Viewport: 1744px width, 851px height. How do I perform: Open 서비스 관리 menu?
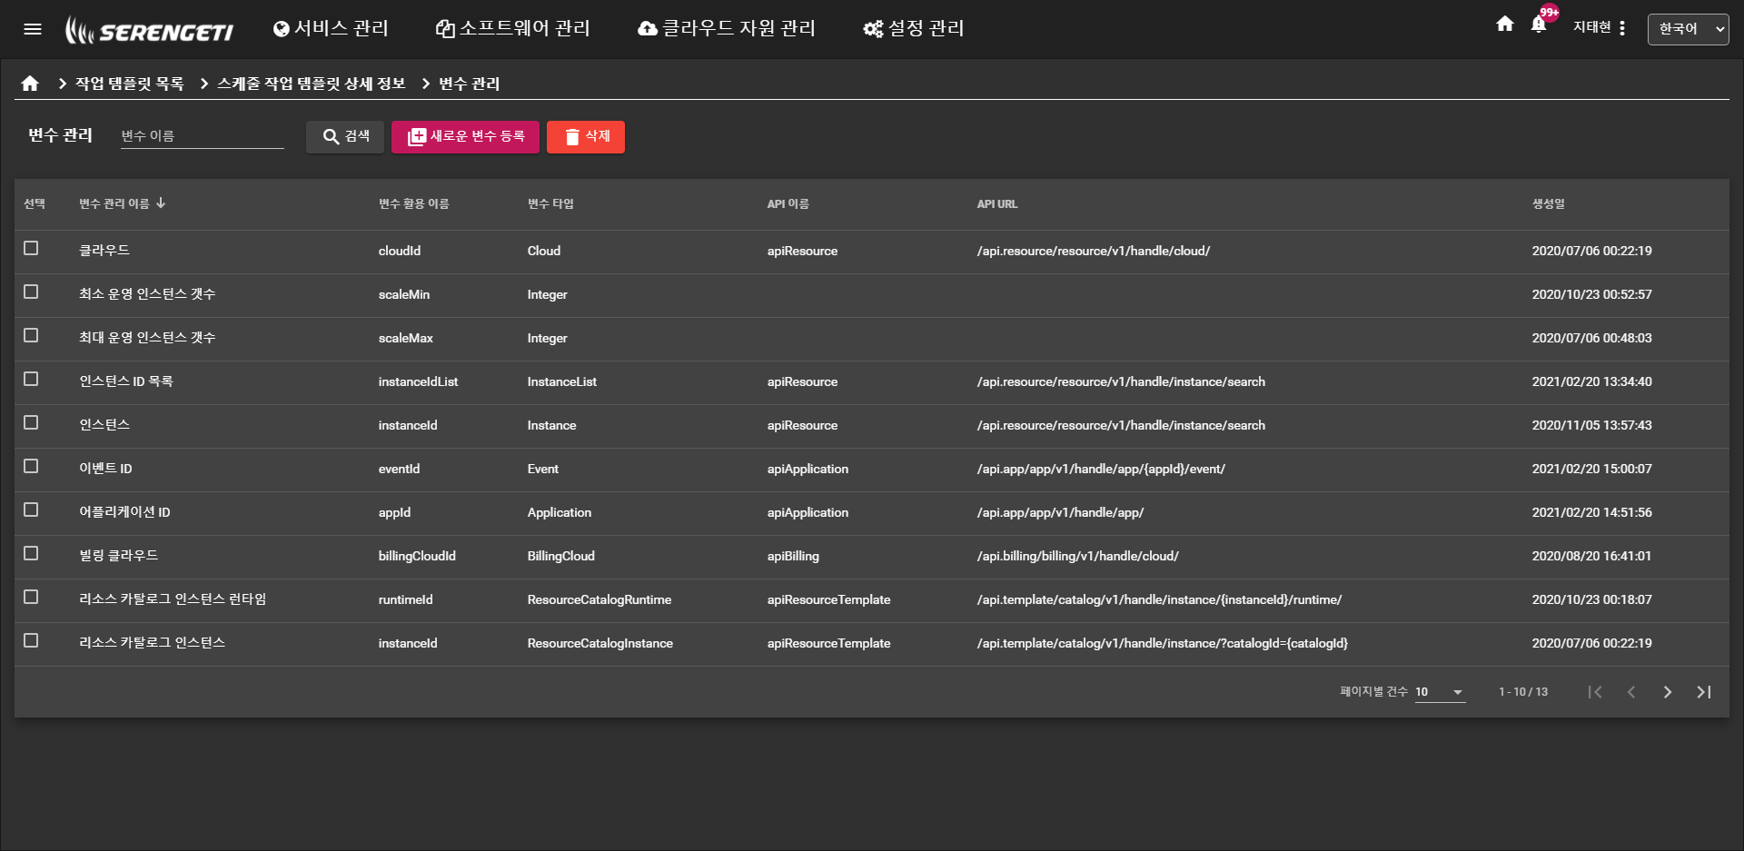(331, 29)
